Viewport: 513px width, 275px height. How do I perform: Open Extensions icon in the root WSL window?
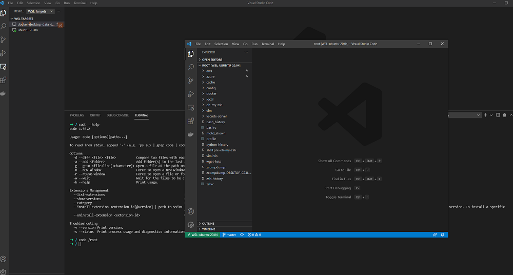tap(191, 121)
